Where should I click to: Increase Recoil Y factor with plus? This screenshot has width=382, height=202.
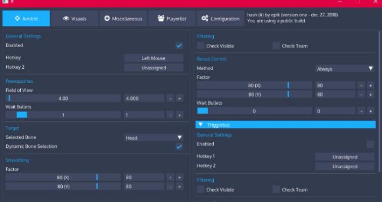pyautogui.click(x=370, y=94)
